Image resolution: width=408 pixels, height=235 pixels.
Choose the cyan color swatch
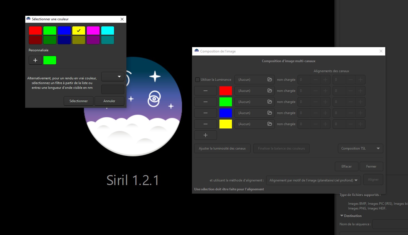(x=108, y=31)
